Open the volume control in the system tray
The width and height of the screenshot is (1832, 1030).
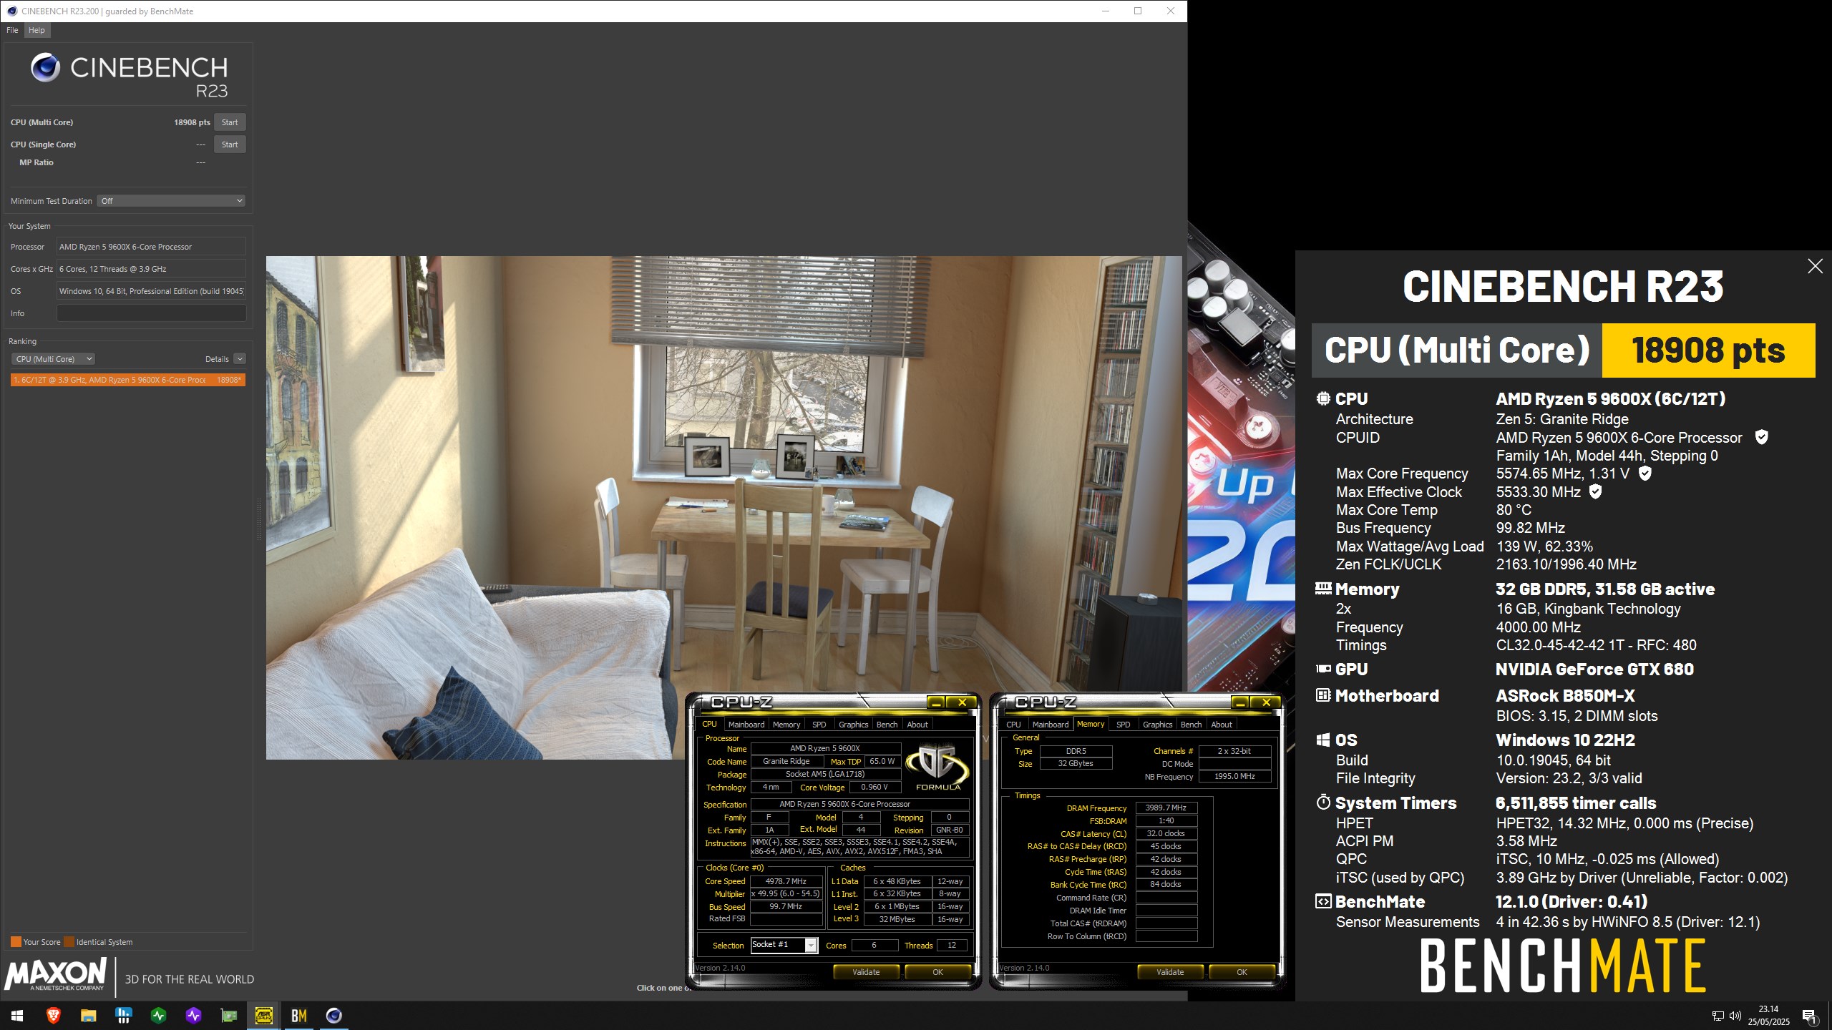pos(1735,1016)
